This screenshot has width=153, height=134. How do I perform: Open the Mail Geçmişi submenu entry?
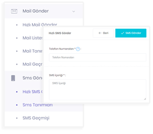32,64
